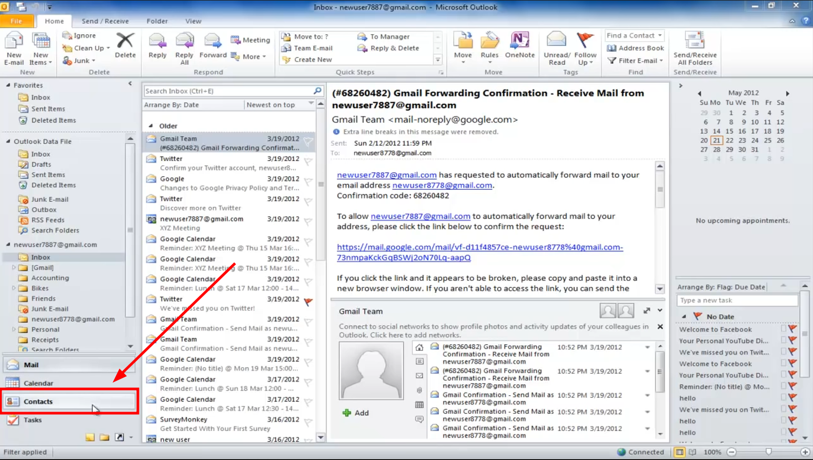Open Contacts in navigation pane

(x=38, y=402)
